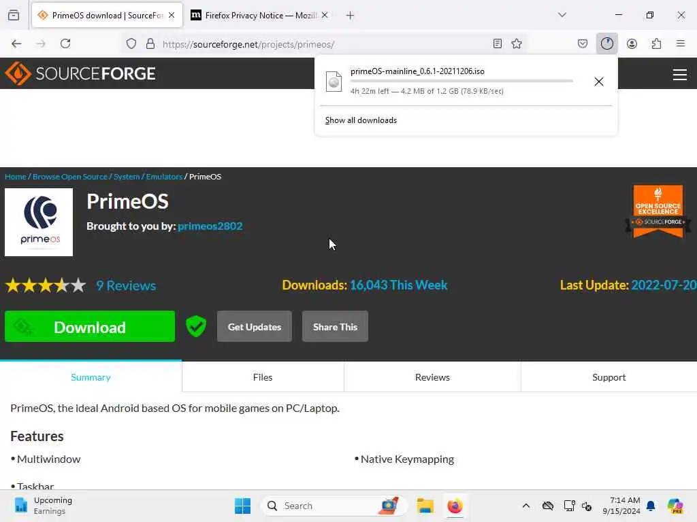Save page to Pocket

583,43
